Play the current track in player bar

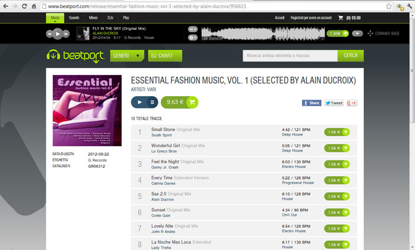58,34
